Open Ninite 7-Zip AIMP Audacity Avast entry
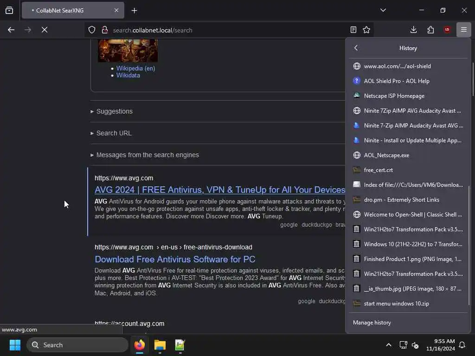 pos(408,125)
